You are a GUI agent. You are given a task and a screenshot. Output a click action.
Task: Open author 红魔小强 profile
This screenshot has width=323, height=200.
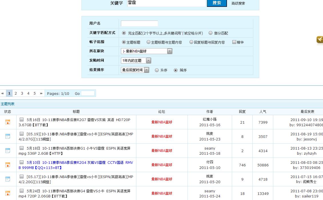210,119
